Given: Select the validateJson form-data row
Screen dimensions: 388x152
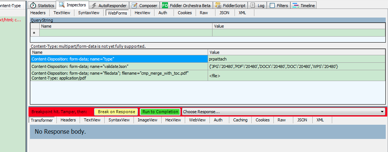Looking at the screenshot, I should tap(119, 66).
